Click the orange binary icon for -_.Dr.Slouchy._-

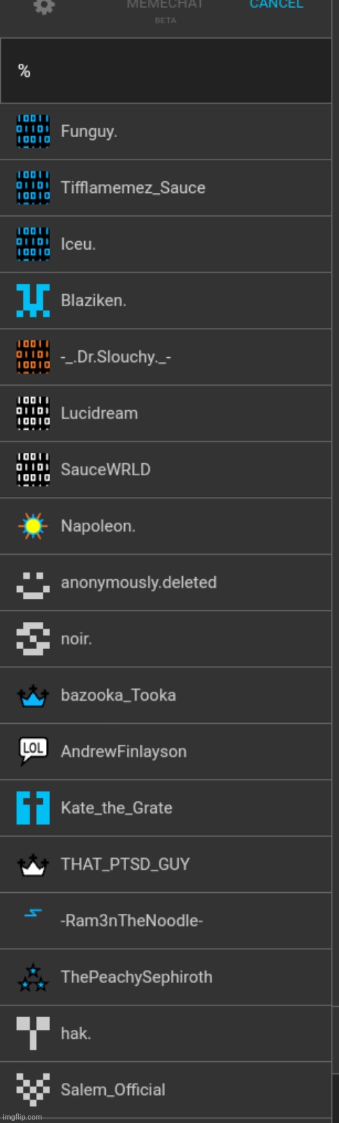33,356
